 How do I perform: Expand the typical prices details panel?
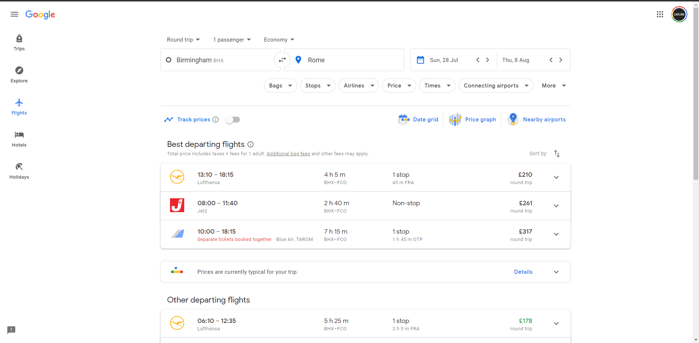(x=556, y=272)
